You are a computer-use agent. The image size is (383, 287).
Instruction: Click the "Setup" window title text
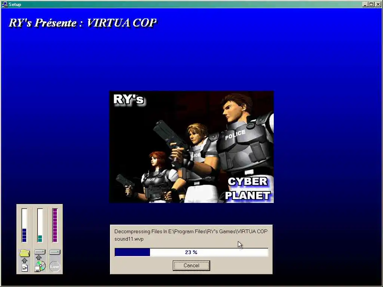point(15,4)
